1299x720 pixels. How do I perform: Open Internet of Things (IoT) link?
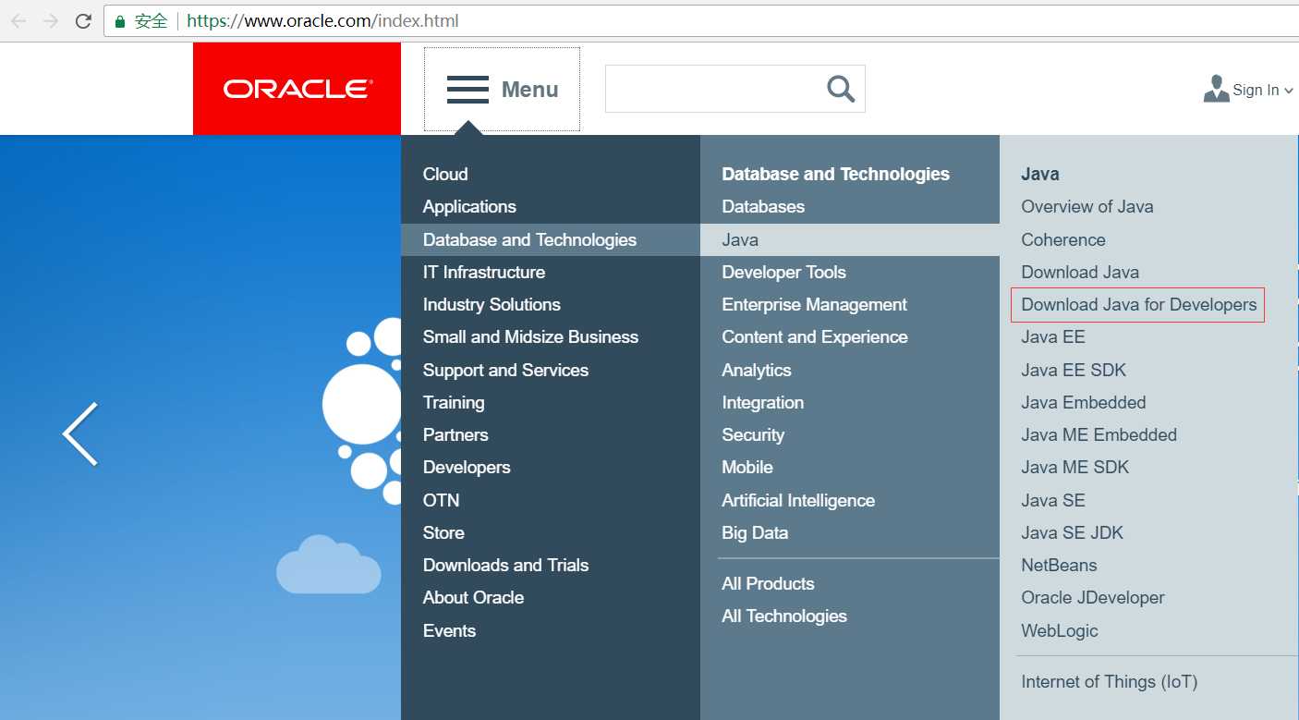pyautogui.click(x=1109, y=681)
